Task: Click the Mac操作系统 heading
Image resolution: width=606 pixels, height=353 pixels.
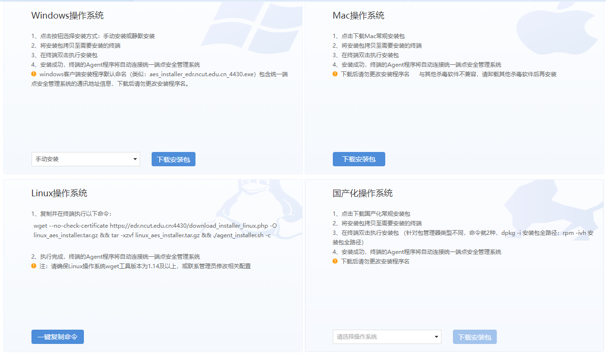Action: point(358,16)
